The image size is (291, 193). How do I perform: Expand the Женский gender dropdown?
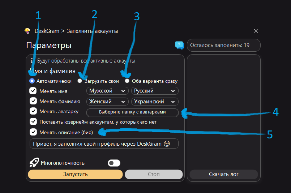(107, 102)
